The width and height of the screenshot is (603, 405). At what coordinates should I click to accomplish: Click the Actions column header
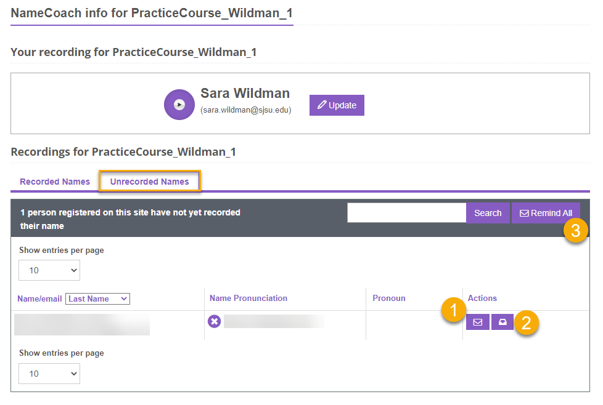[x=482, y=298]
